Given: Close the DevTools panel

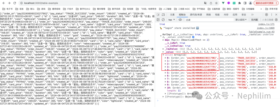Looking at the screenshot, I should [x=276, y=14].
